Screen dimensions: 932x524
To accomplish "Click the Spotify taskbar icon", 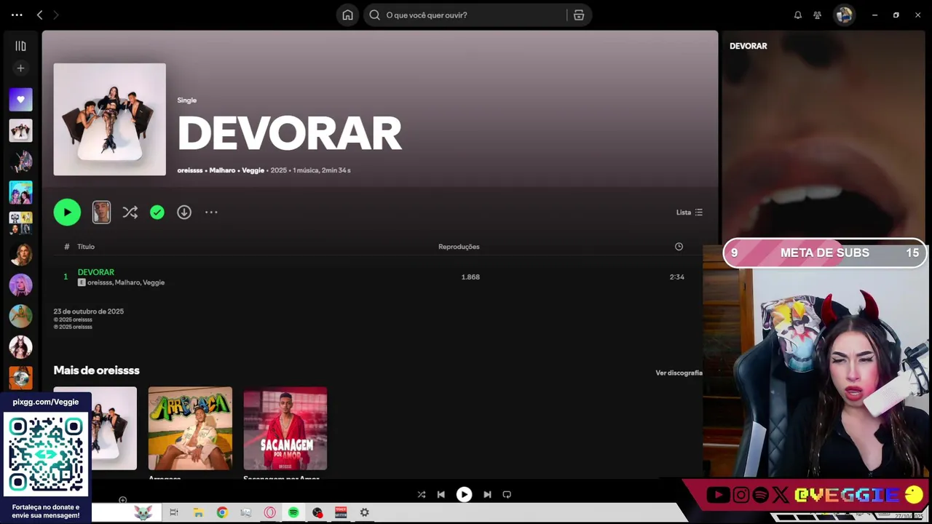I will (x=293, y=512).
